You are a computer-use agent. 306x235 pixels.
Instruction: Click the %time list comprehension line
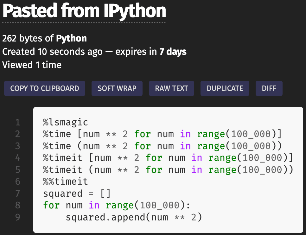pyautogui.click(x=163, y=134)
